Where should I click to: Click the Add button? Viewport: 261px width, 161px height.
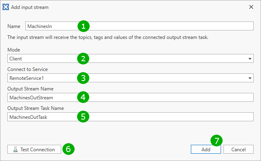(206, 149)
